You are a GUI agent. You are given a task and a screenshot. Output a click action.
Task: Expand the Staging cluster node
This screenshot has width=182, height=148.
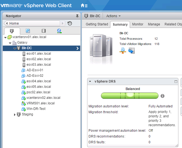click(15, 114)
